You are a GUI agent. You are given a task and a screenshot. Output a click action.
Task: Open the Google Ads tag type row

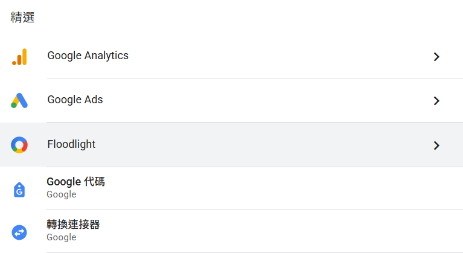pyautogui.click(x=241, y=100)
